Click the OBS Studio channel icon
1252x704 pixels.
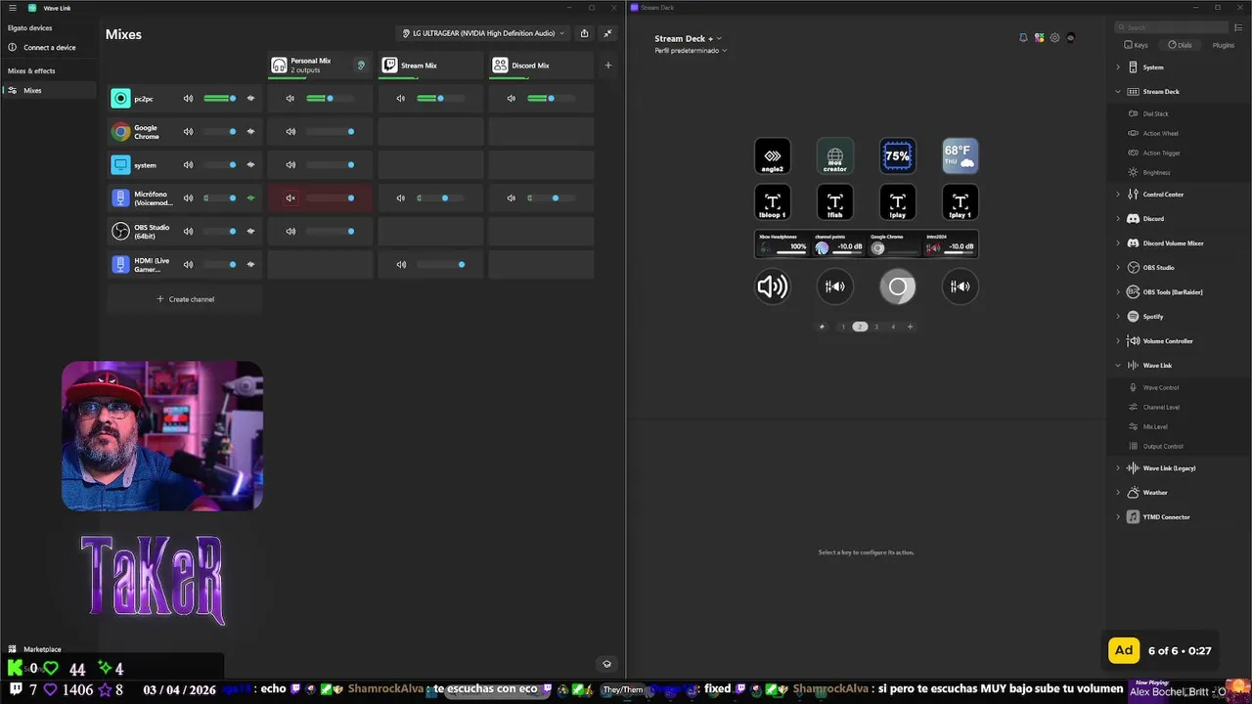pyautogui.click(x=120, y=232)
